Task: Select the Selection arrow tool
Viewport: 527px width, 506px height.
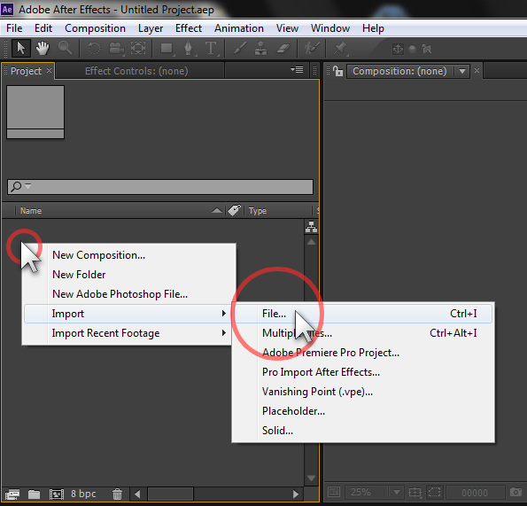Action: click(21, 48)
